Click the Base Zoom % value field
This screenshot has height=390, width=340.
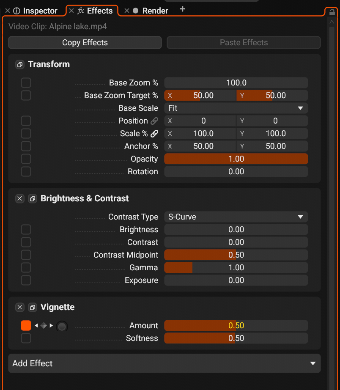point(236,82)
